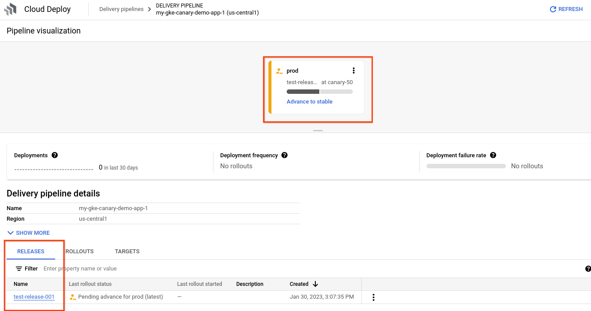Open the test-release-001 release
The height and width of the screenshot is (311, 591).
pos(34,296)
